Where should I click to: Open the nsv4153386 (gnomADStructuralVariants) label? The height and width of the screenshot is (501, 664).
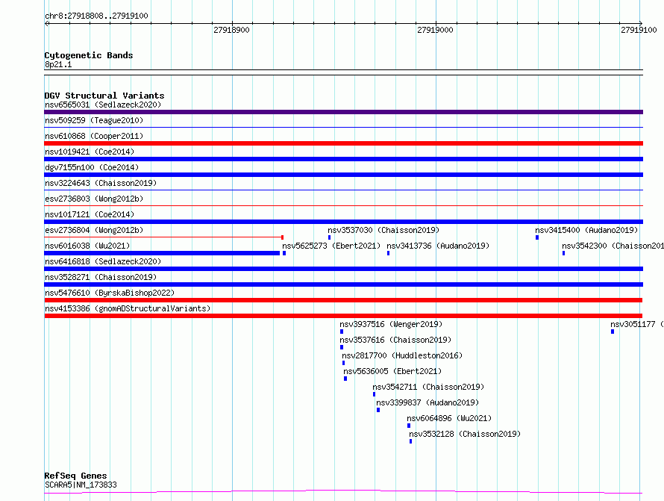pos(128,308)
